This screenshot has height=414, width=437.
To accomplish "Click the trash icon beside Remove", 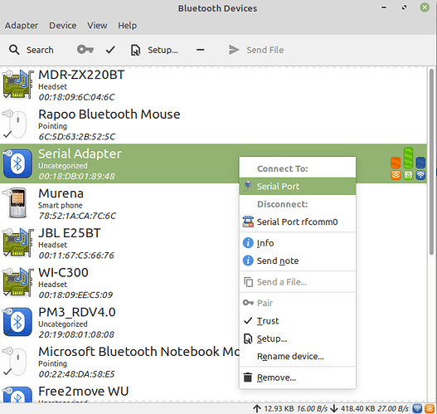I will 248,377.
